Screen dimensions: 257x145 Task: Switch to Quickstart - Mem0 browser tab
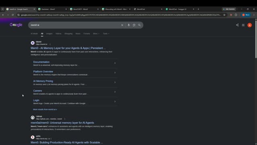[53, 9]
